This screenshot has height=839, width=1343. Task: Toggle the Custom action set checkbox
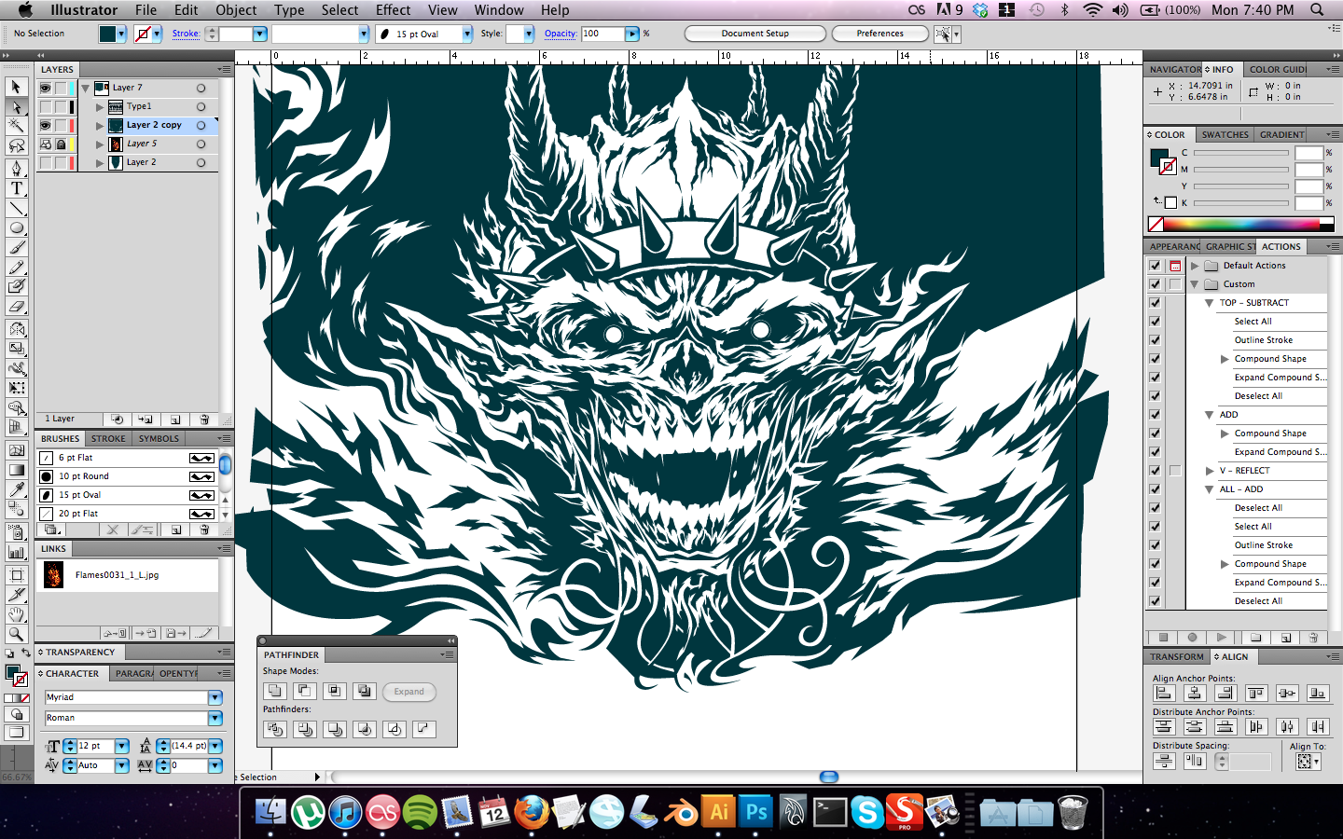point(1155,284)
